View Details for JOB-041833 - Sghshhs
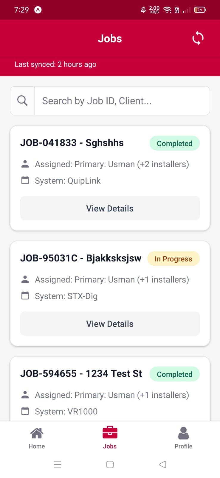This screenshot has width=220, height=478. [110, 208]
